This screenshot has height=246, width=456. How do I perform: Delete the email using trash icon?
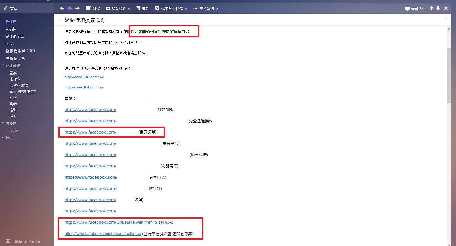(142, 8)
